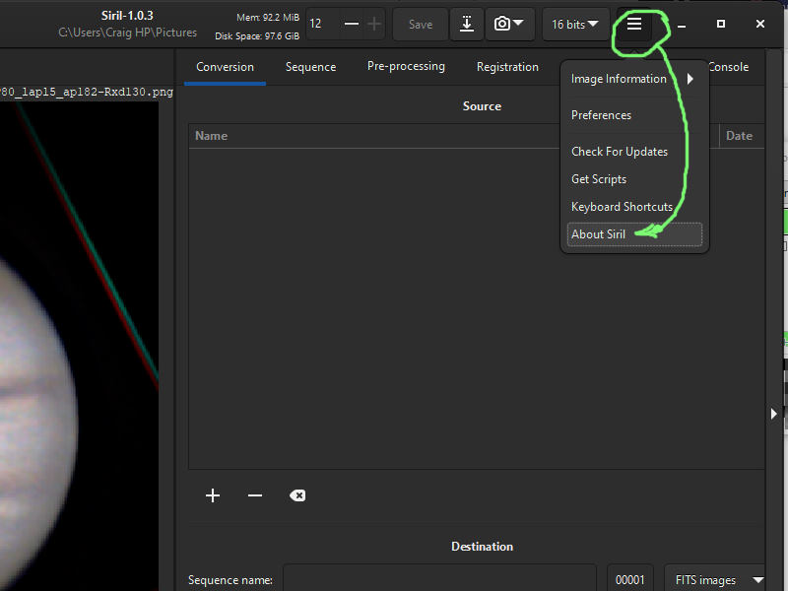This screenshot has height=591, width=788.
Task: Remove selected file with the minus icon
Action: pyautogui.click(x=255, y=495)
